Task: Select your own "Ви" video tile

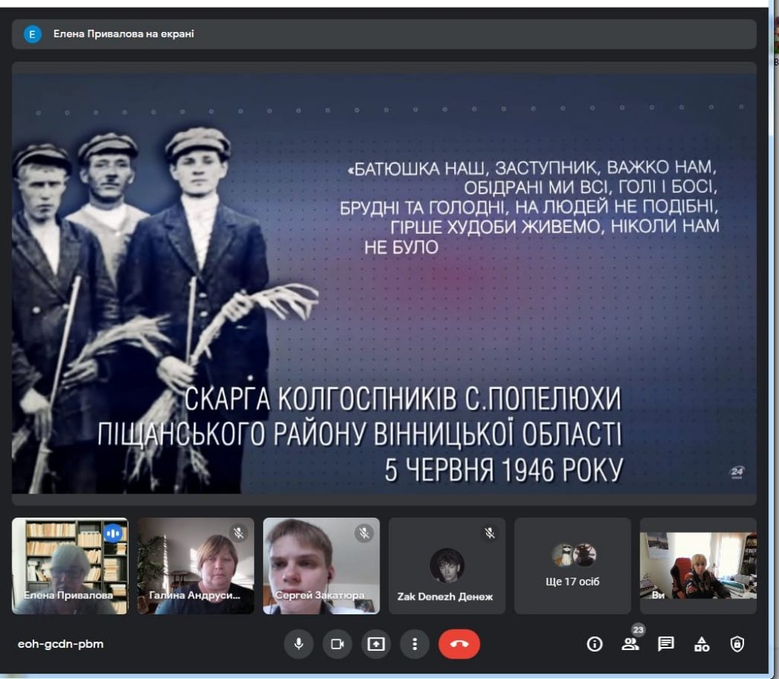Action: [698, 566]
